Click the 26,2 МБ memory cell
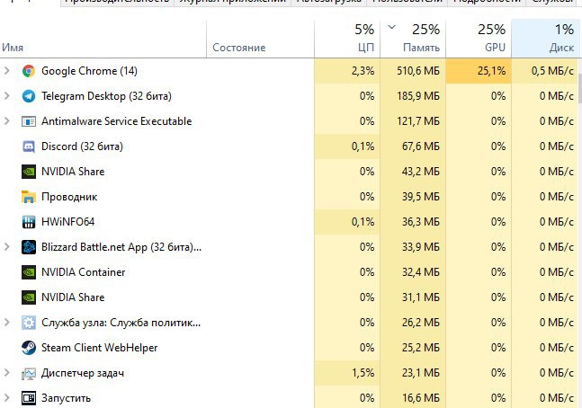The width and height of the screenshot is (582, 408). (x=413, y=323)
